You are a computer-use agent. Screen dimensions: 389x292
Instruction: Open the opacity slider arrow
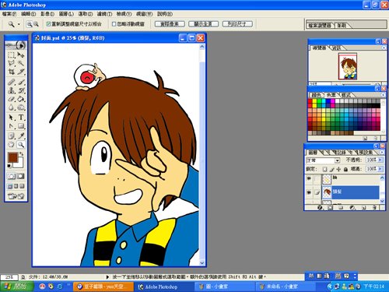pyautogui.click(x=380, y=160)
